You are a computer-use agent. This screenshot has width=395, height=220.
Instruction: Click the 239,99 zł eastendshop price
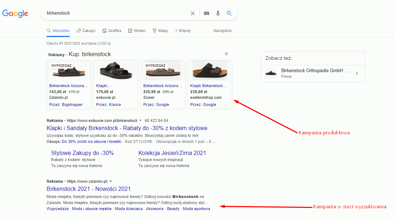(x=199, y=92)
